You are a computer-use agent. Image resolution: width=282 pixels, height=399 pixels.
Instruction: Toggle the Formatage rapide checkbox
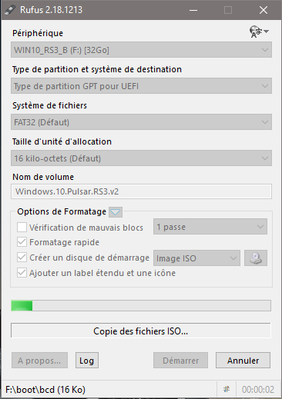click(x=22, y=242)
